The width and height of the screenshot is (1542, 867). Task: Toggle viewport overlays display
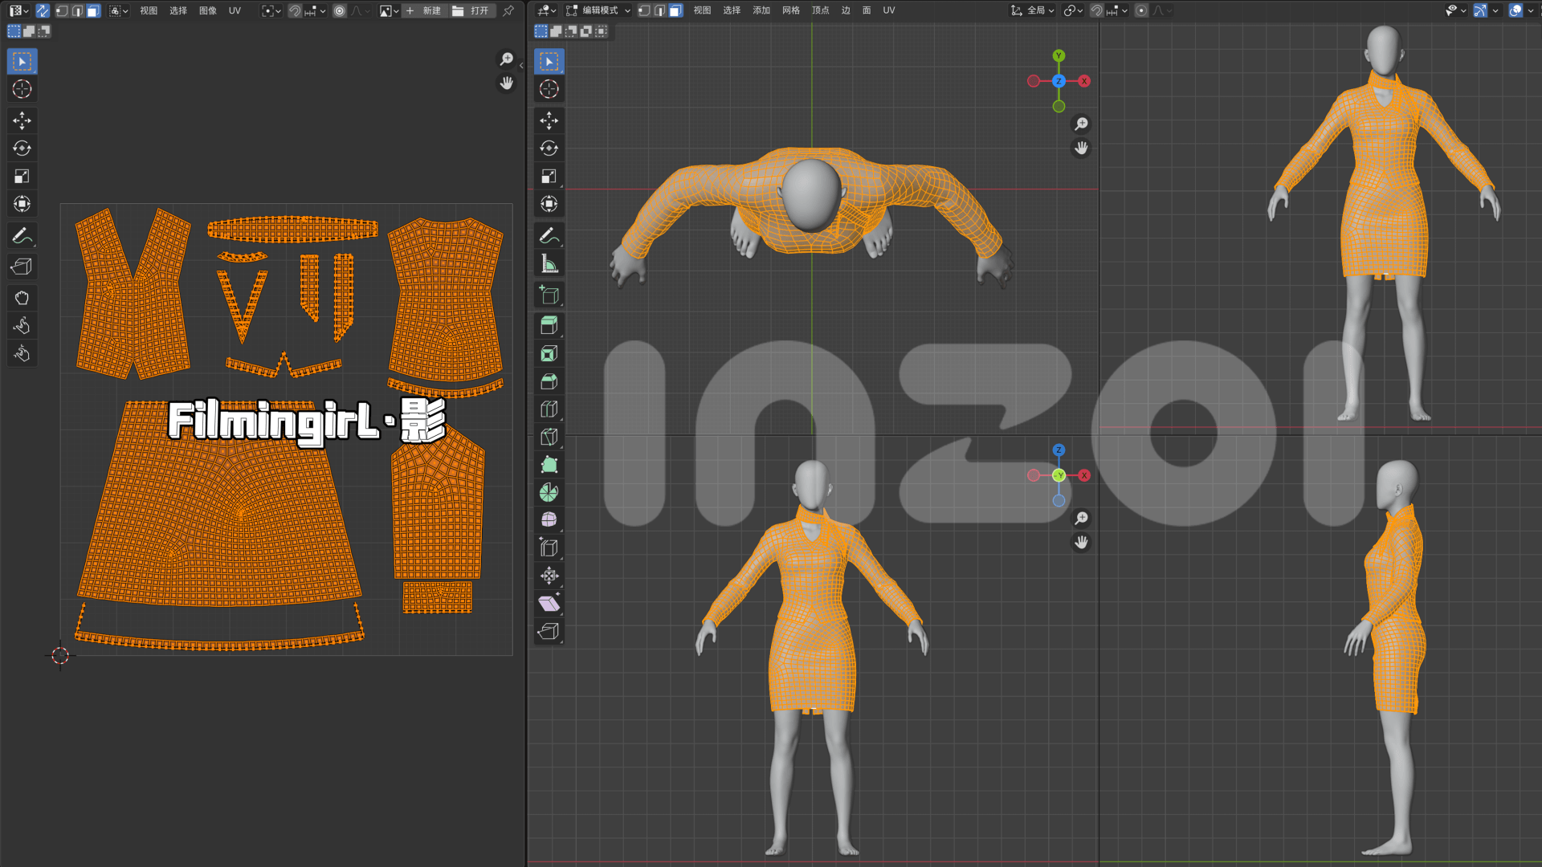pos(1515,10)
